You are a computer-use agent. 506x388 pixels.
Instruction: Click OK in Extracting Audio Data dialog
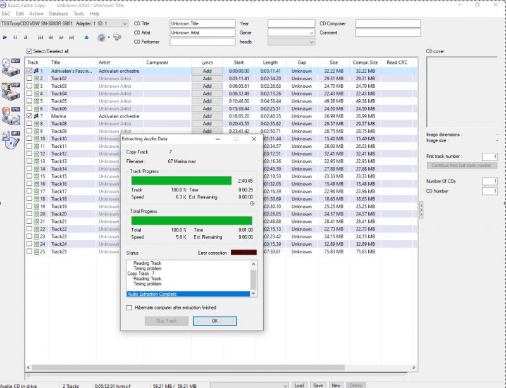pos(214,321)
